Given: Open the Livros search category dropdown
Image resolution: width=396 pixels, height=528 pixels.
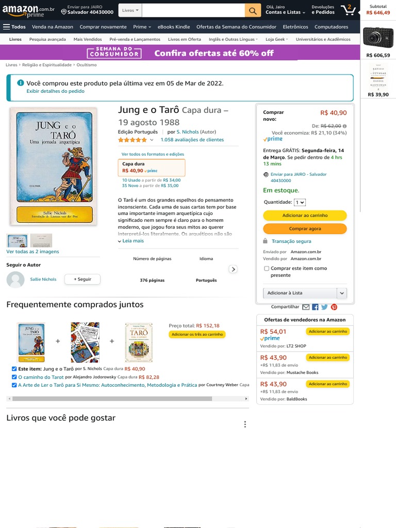Looking at the screenshot, I should (130, 10).
